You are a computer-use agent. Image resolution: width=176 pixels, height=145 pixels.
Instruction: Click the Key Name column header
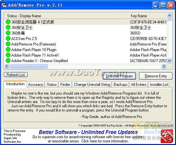click(147, 16)
